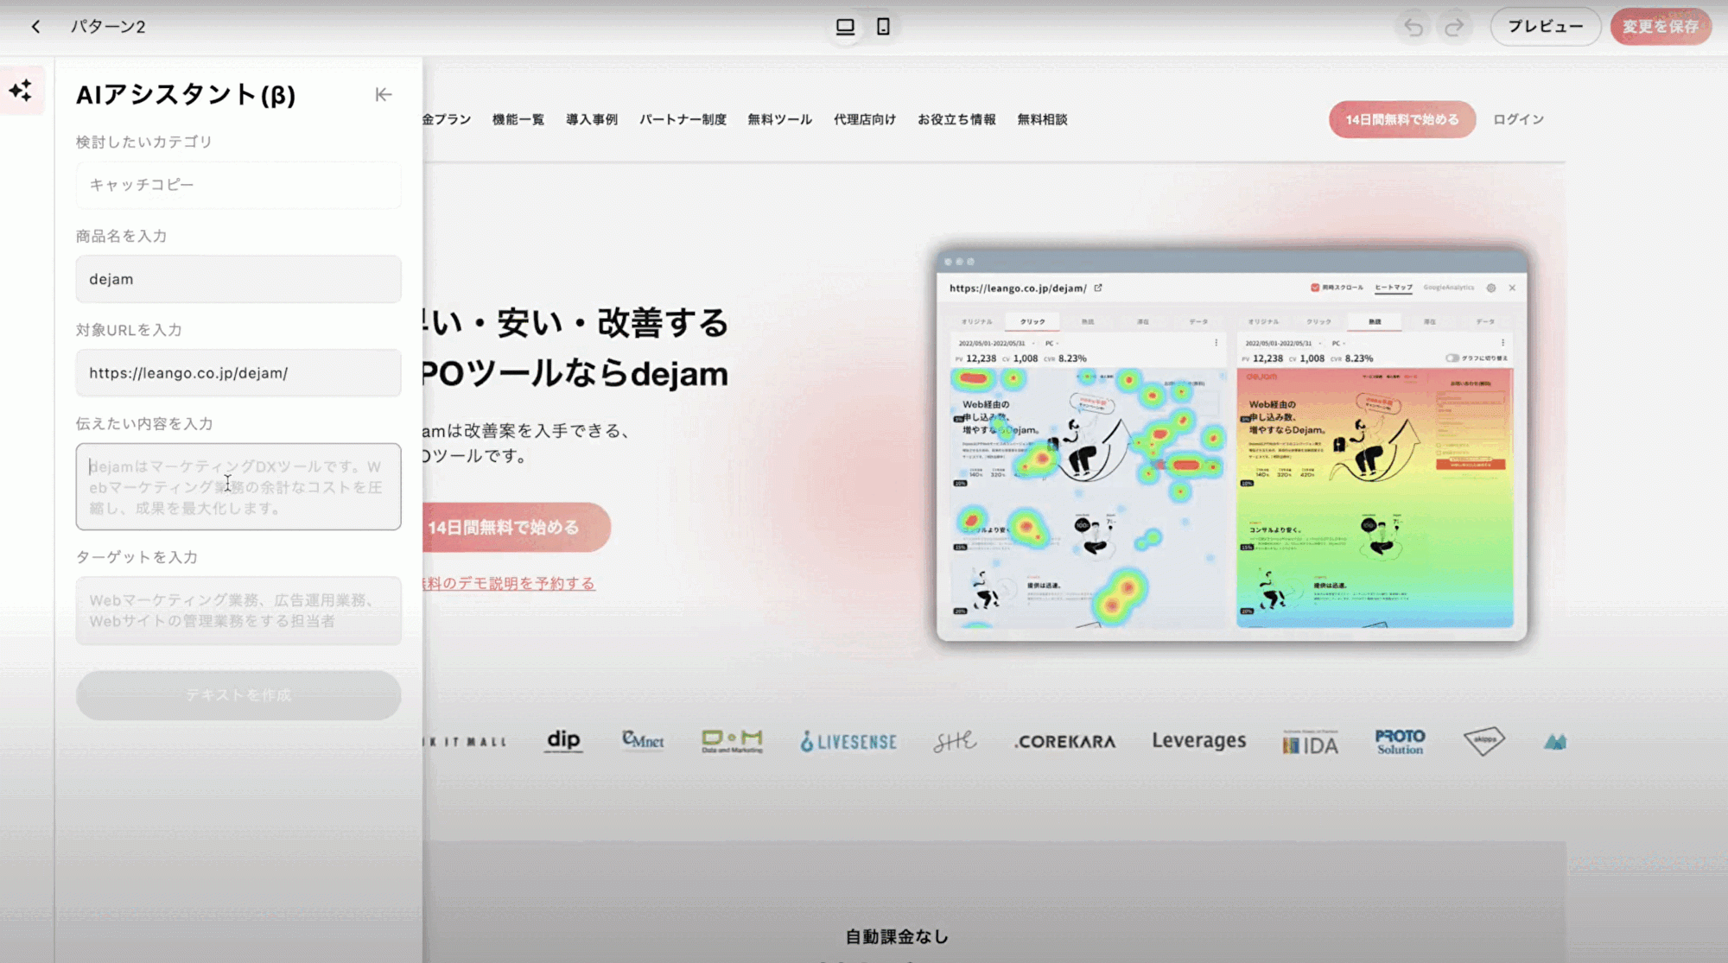Open the AI assistant sparkle icon
The image size is (1728, 963).
(x=21, y=91)
